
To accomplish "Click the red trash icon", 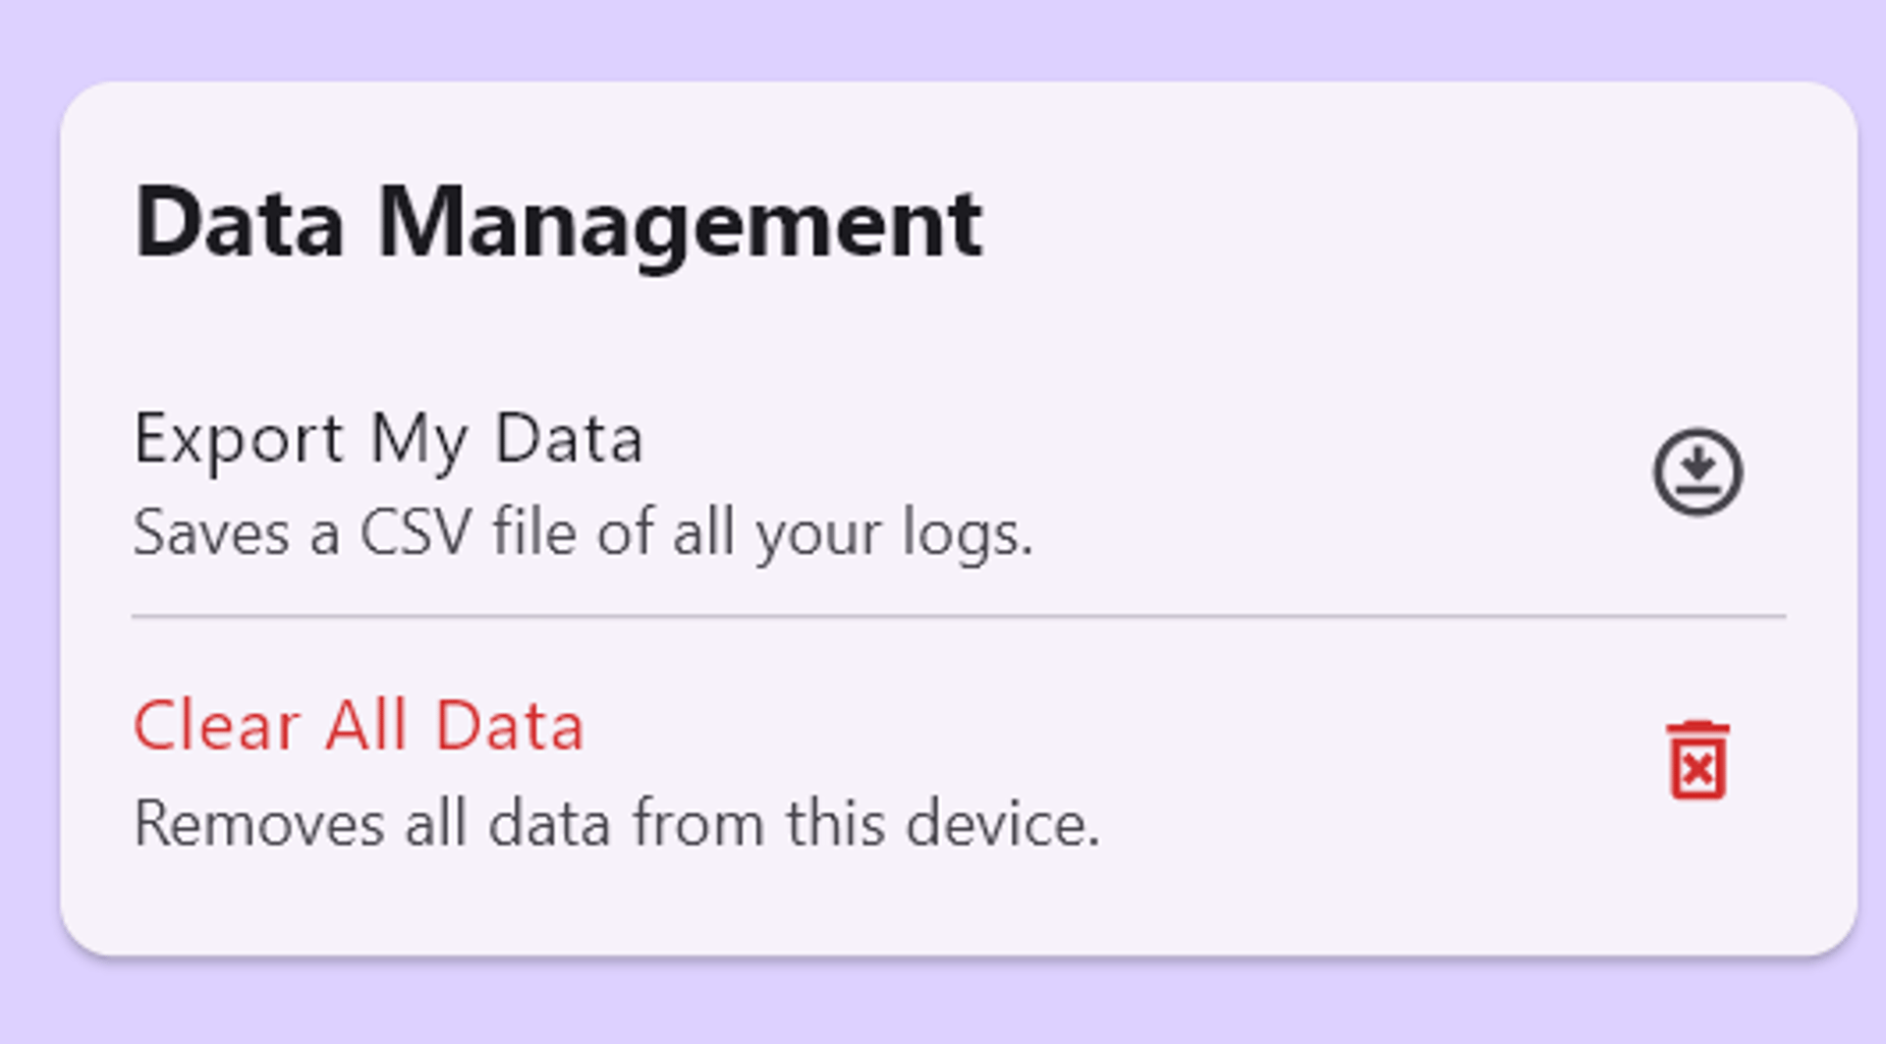I will click(1696, 761).
